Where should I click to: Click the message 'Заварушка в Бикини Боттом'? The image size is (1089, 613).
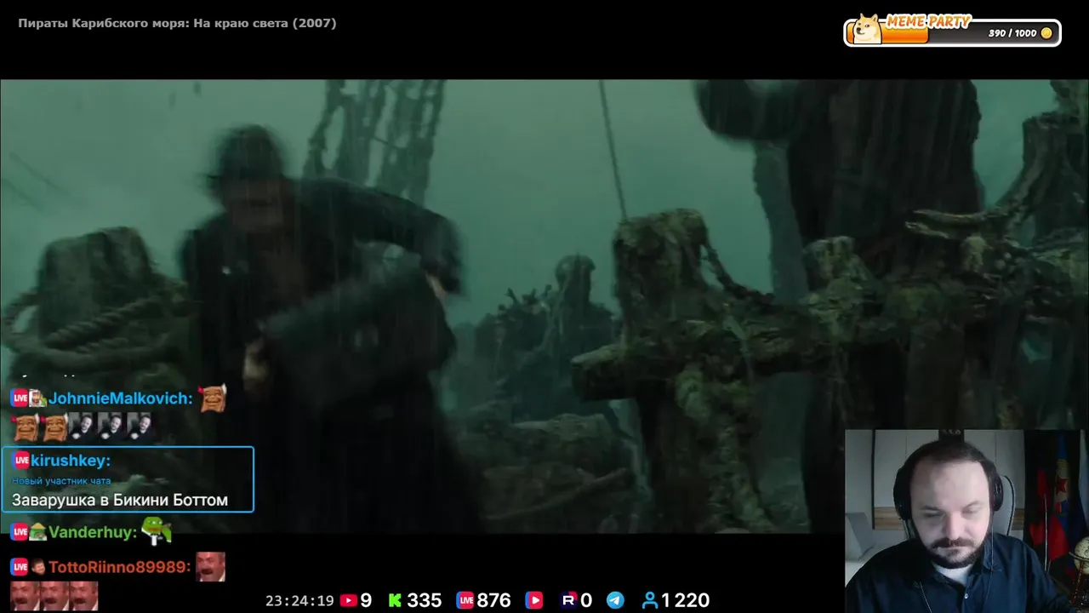pos(120,500)
